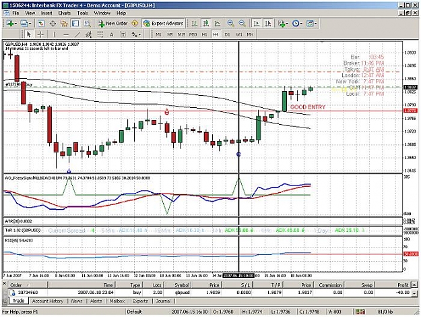Open the Charts menu
Image resolution: width=421 pixels, height=317 pixels.
coord(65,13)
